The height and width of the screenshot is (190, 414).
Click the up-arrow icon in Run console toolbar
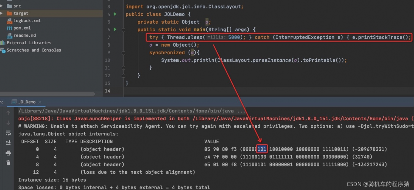tap(8, 113)
